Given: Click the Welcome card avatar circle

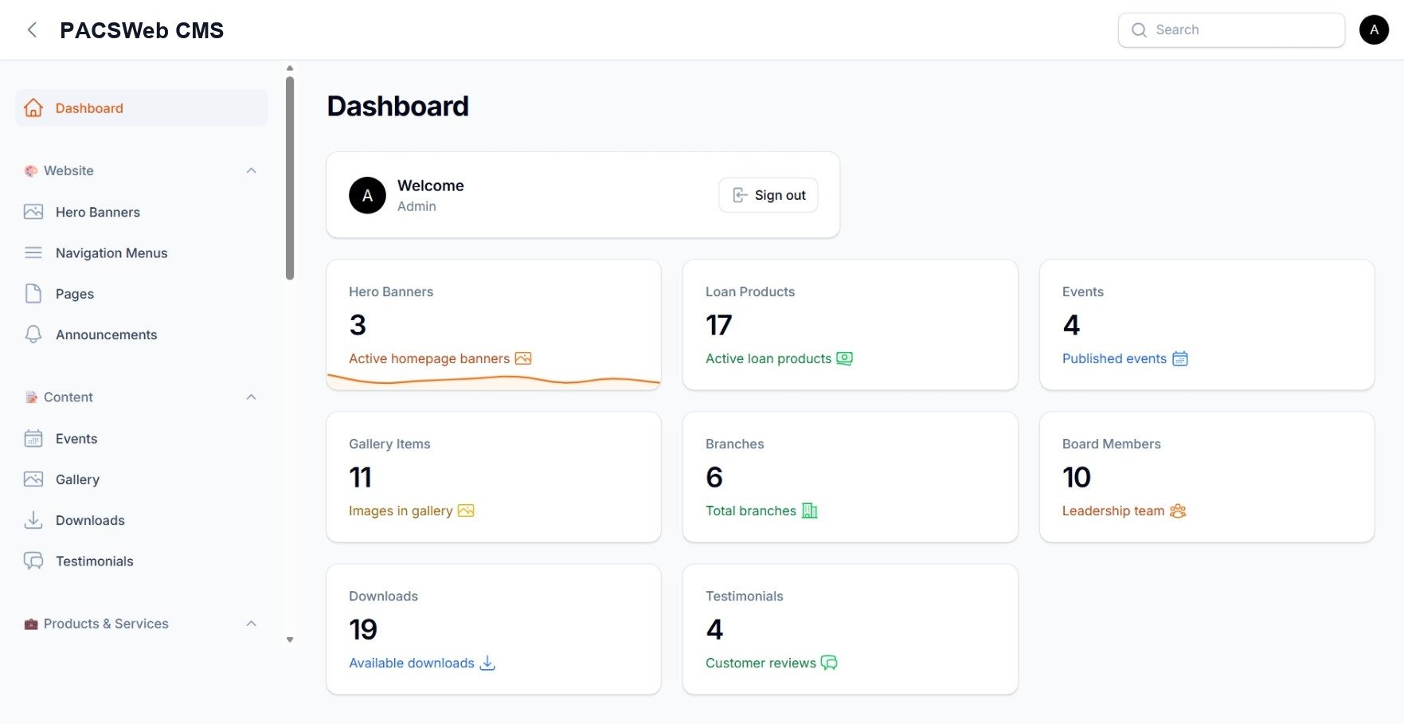Looking at the screenshot, I should coord(367,195).
